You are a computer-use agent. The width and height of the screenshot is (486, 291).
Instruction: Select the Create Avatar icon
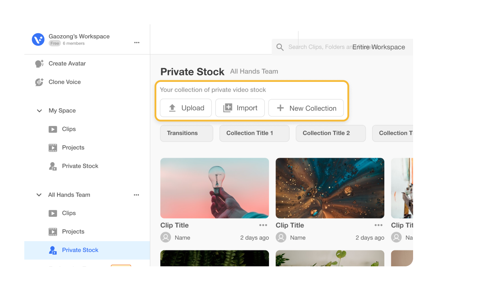point(38,63)
